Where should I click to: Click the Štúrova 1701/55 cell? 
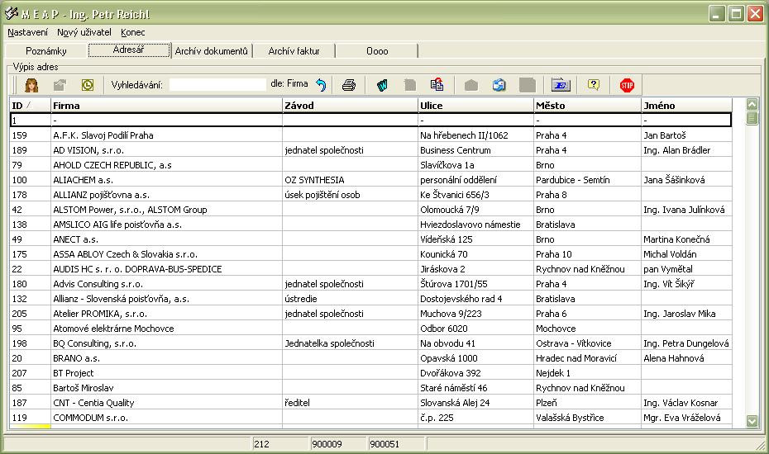(475, 284)
